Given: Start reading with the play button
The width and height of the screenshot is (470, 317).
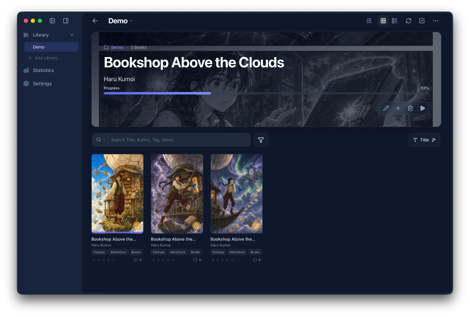Looking at the screenshot, I should coord(422,108).
